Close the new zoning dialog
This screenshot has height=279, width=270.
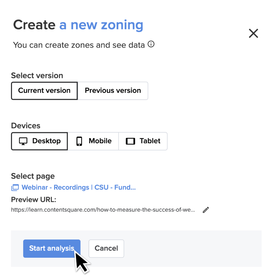coord(253,33)
